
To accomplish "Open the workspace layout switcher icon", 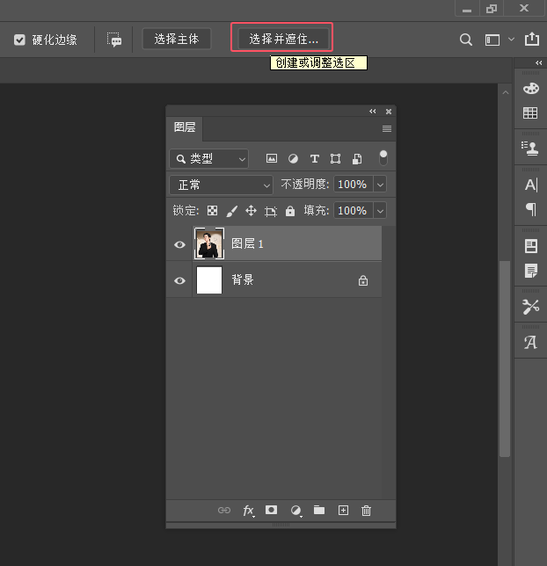I will pos(492,40).
